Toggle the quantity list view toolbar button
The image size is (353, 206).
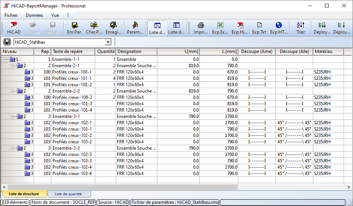click(x=176, y=28)
